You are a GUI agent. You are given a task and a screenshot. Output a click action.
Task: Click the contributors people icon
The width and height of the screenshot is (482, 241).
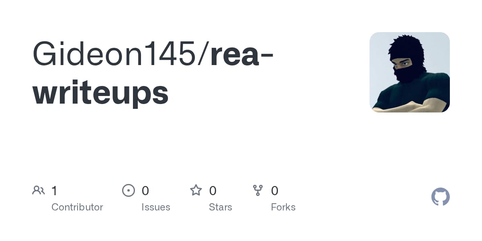click(x=39, y=190)
